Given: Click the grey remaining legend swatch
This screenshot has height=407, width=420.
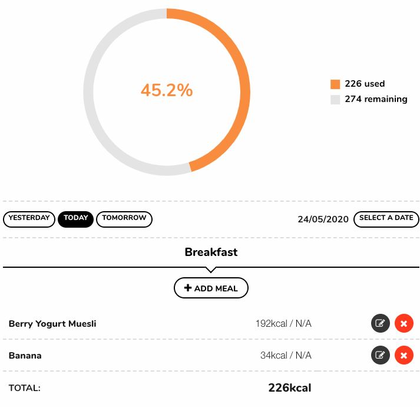Looking at the screenshot, I should (x=335, y=99).
